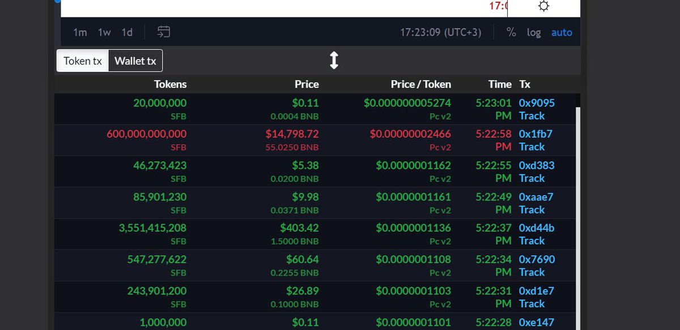680x330 pixels.
Task: Click the $0.00000002466 price per token
Action: [410, 134]
